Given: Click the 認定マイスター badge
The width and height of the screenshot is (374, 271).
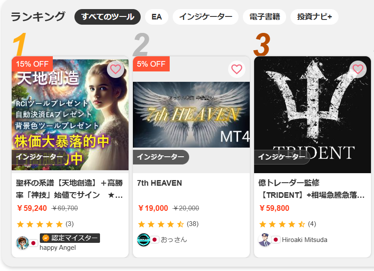Looking at the screenshot, I should click(70, 238).
